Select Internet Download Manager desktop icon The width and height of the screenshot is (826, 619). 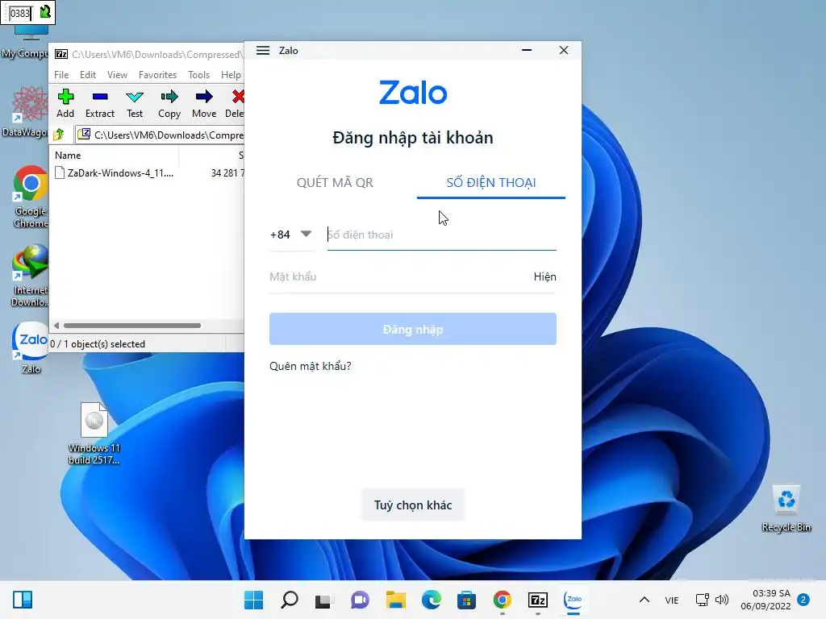coord(31,276)
